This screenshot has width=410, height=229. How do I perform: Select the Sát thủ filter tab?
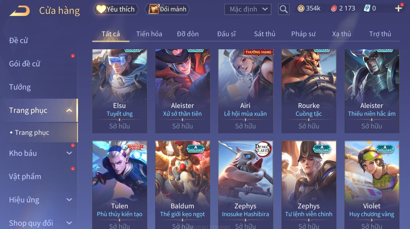tap(265, 34)
